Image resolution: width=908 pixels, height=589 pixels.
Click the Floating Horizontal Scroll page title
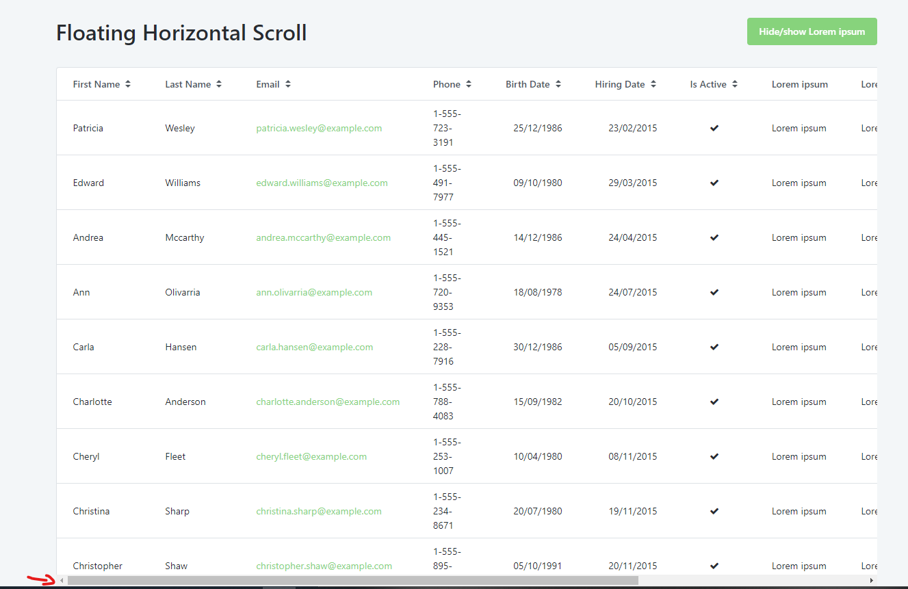(181, 33)
